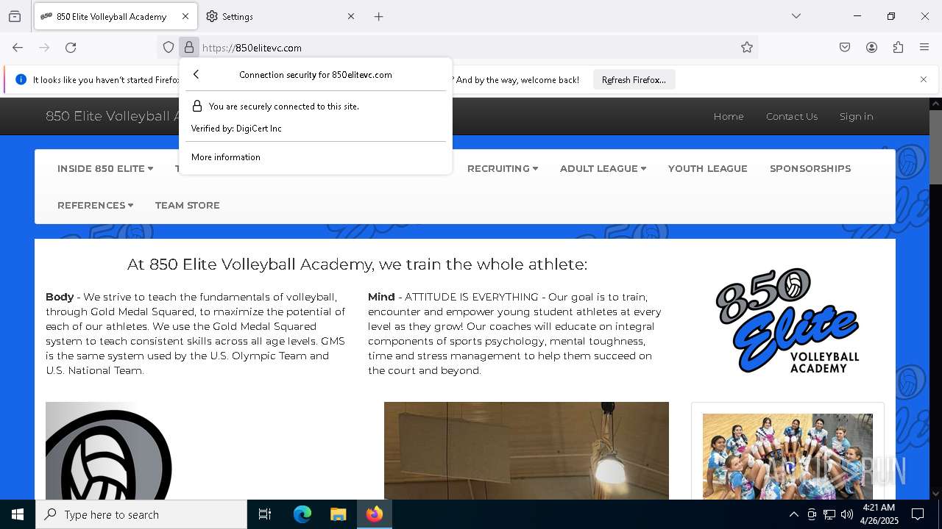Click the info icon in notification bar

click(21, 79)
